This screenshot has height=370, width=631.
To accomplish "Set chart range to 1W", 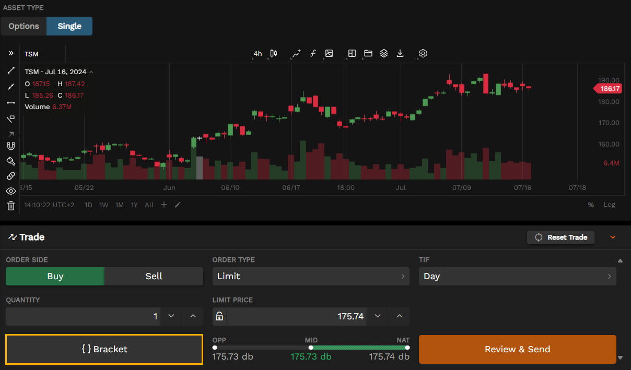I will (x=104, y=205).
